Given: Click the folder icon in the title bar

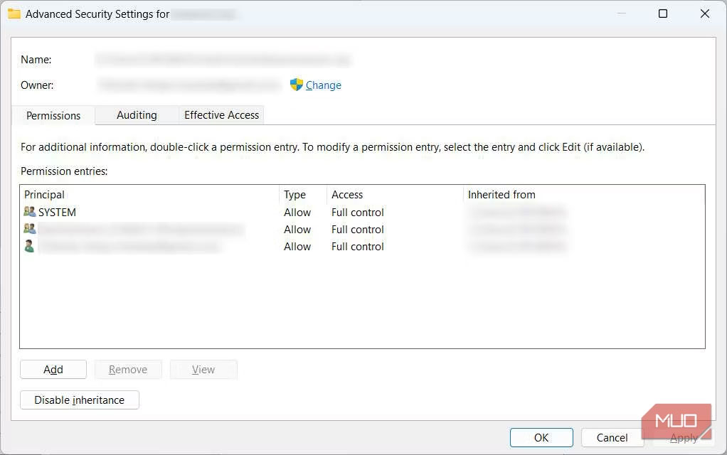Looking at the screenshot, I should pyautogui.click(x=14, y=13).
